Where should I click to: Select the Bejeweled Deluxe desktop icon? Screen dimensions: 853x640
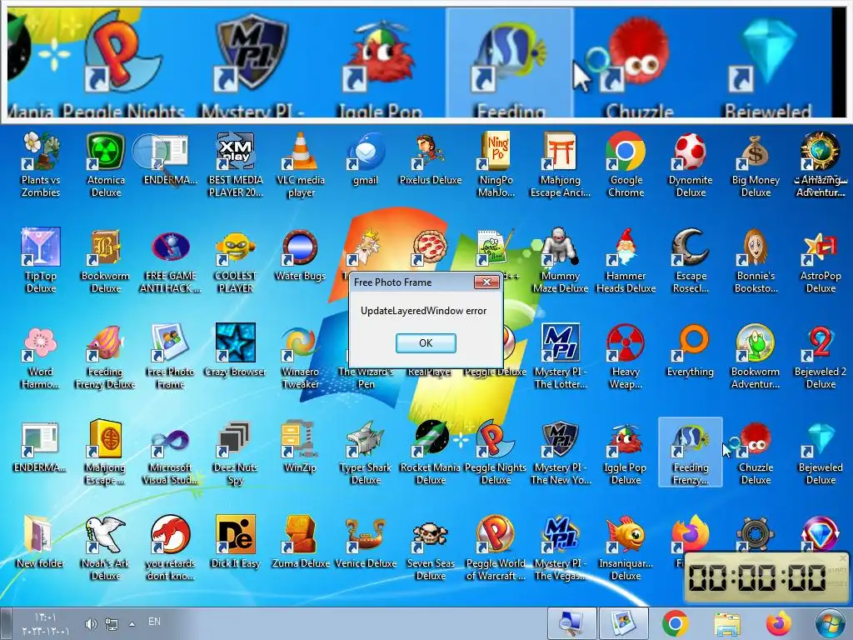pyautogui.click(x=821, y=452)
